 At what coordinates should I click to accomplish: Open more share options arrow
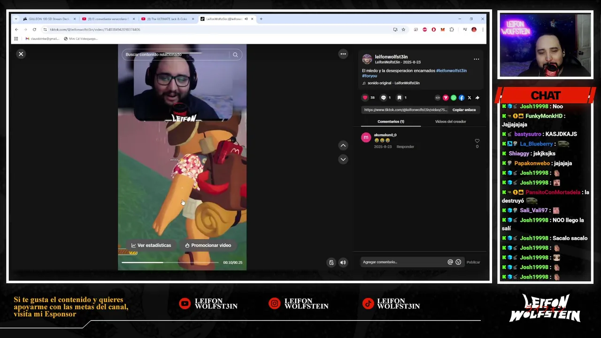click(477, 98)
